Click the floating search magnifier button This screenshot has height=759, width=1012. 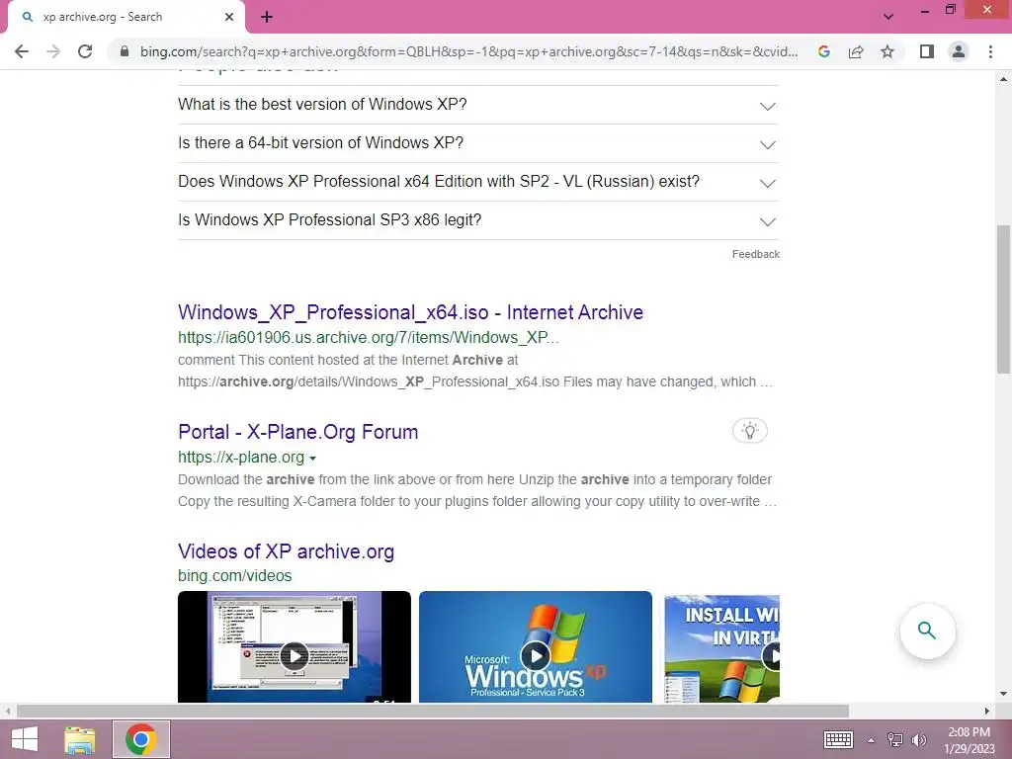[927, 632]
